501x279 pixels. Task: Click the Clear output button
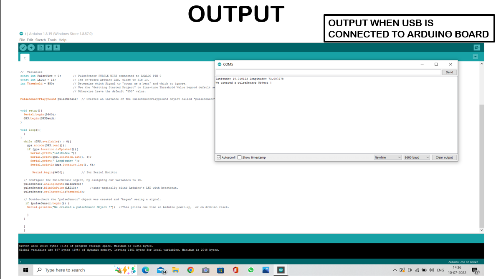click(x=444, y=157)
